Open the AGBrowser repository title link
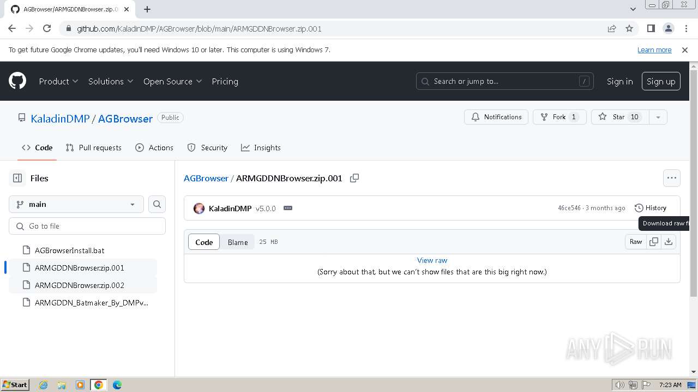The height and width of the screenshot is (392, 698). point(125,119)
